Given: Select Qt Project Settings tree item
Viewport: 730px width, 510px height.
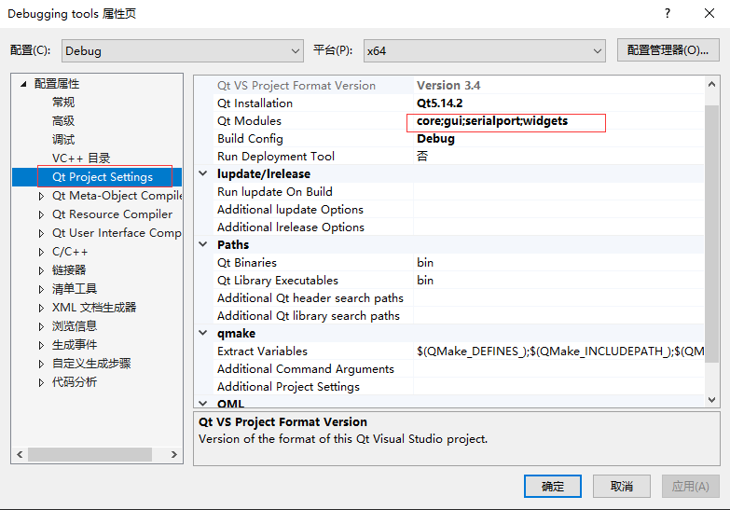Looking at the screenshot, I should (103, 177).
